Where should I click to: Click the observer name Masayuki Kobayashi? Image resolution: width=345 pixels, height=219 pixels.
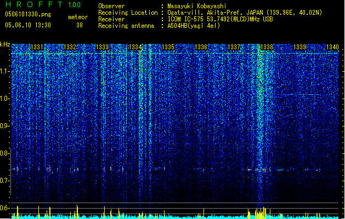click(197, 6)
